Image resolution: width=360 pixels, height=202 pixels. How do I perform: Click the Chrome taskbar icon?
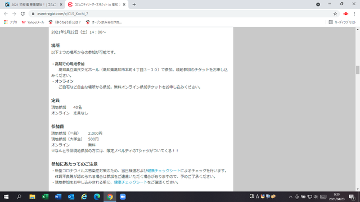click(x=110, y=197)
